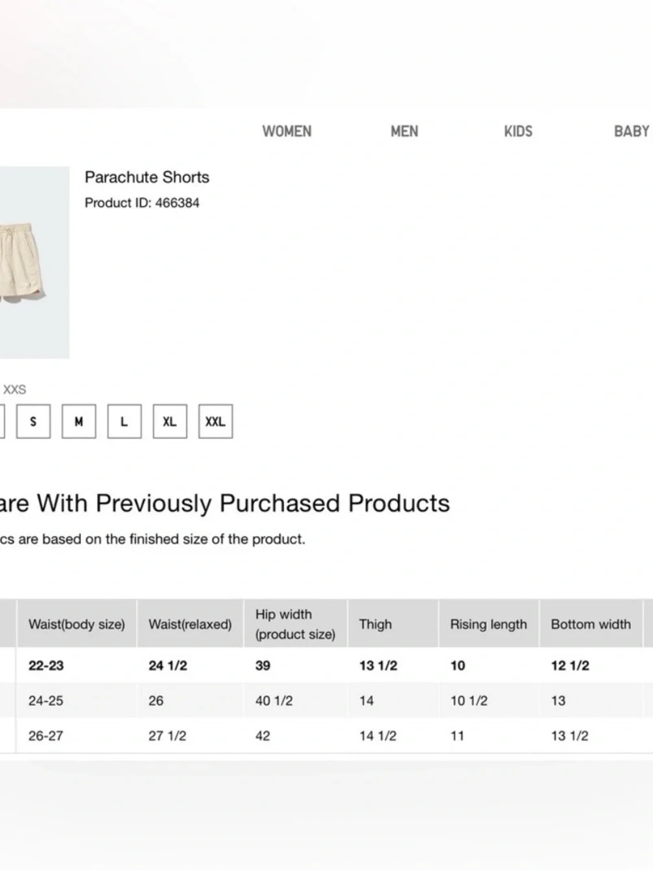Screen dimensions: 653x871
Task: Click the Hip width (product size) header
Action: (295, 624)
